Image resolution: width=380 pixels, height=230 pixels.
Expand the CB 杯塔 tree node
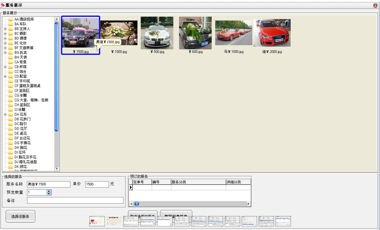pos(5,67)
